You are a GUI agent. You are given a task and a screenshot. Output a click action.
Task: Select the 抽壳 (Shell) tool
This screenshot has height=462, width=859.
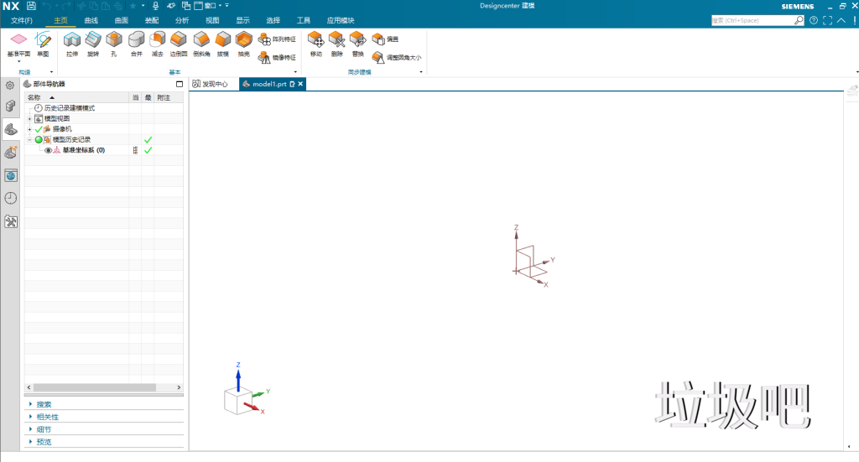[x=243, y=42]
